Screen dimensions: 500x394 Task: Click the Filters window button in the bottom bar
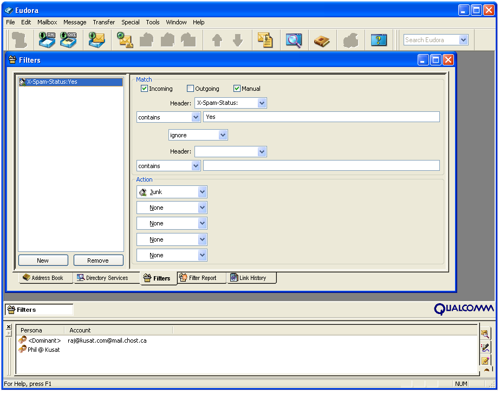pyautogui.click(x=39, y=310)
